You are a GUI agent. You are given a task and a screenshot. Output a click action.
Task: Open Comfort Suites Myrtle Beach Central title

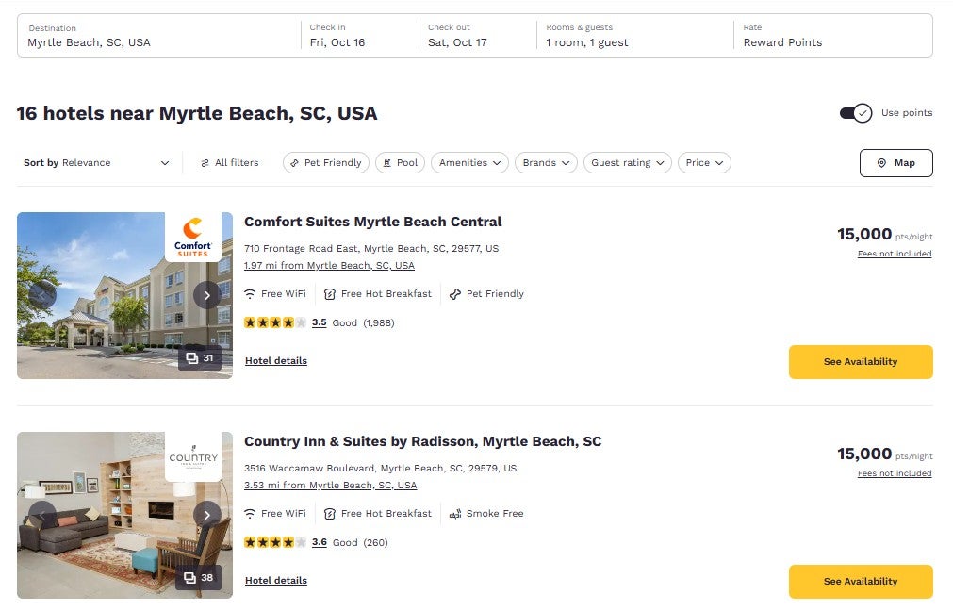click(373, 222)
